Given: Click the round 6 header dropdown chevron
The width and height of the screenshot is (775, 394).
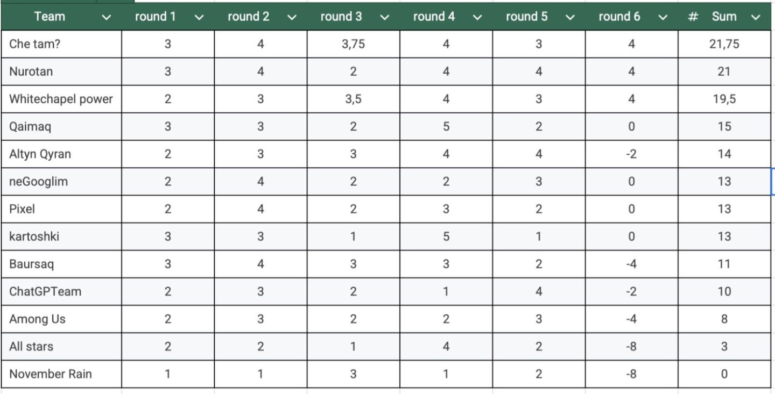Looking at the screenshot, I should (663, 17).
